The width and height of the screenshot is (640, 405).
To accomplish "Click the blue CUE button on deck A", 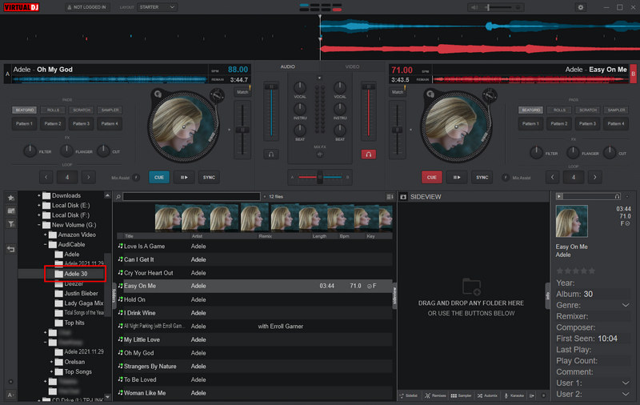I will point(159,177).
